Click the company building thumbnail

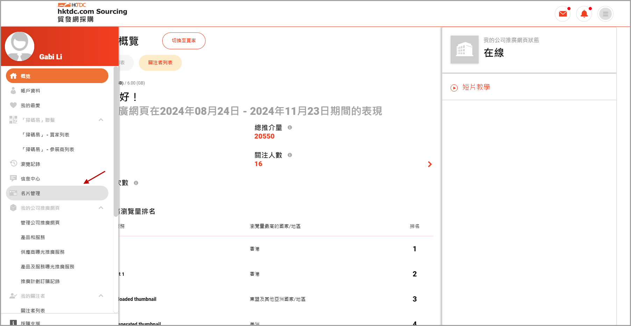[x=465, y=50]
